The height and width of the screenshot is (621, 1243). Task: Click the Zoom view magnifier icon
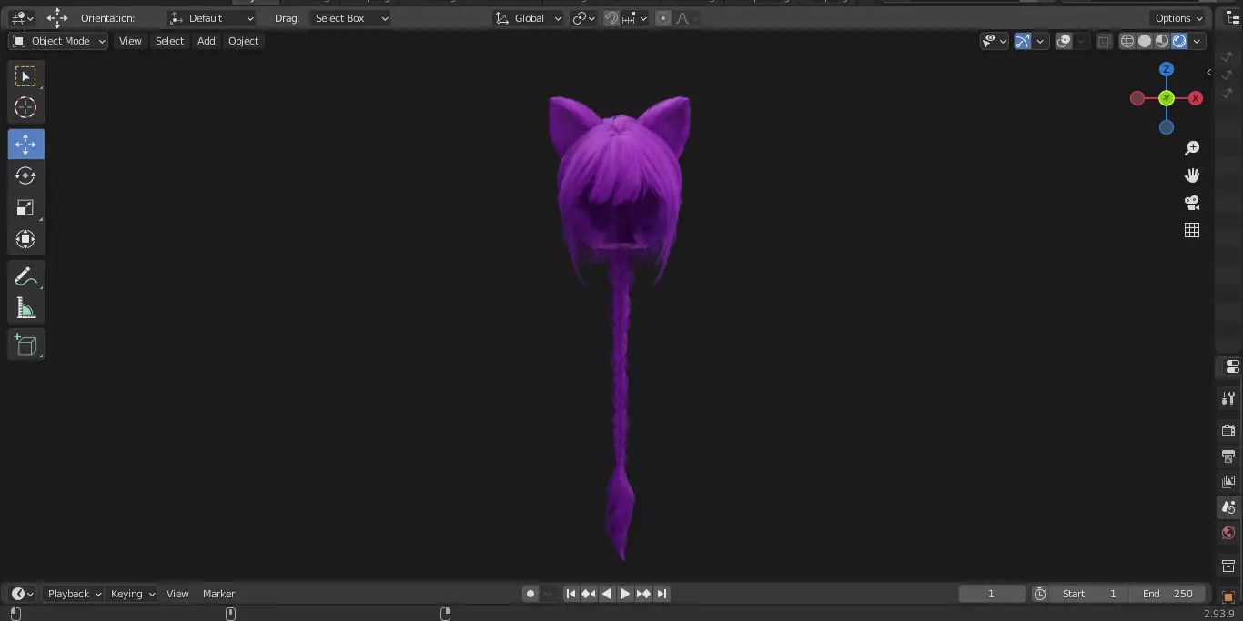1192,148
